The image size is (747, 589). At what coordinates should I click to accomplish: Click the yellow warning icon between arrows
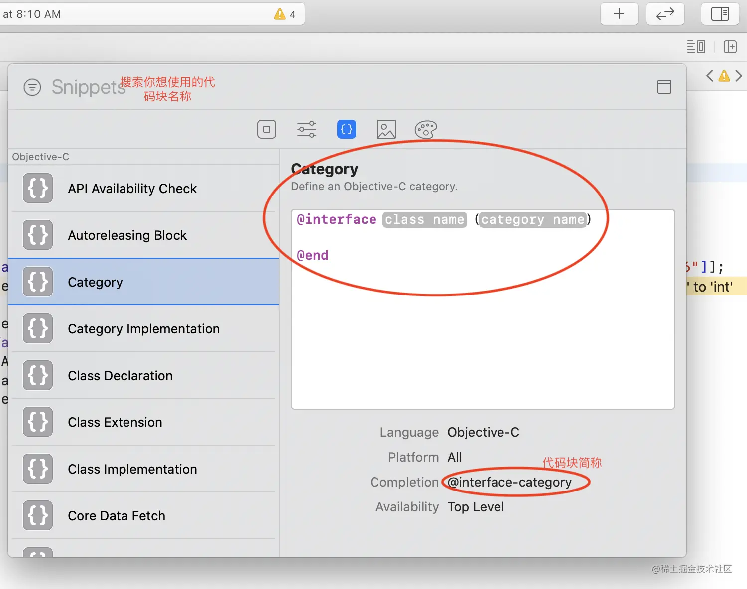pyautogui.click(x=724, y=76)
